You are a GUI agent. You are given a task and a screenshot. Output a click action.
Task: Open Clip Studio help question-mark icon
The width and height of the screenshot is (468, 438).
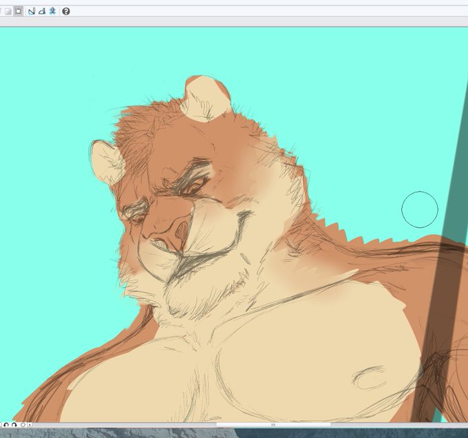tap(66, 11)
